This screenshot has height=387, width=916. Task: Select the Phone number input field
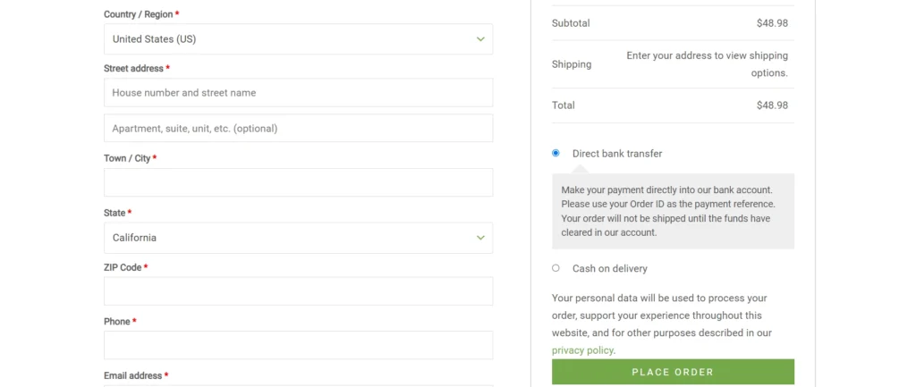click(298, 345)
